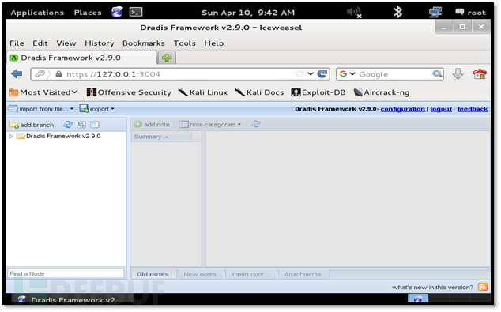Switch to the New notes tab
Image resolution: width=501 pixels, height=312 pixels.
[x=200, y=274]
